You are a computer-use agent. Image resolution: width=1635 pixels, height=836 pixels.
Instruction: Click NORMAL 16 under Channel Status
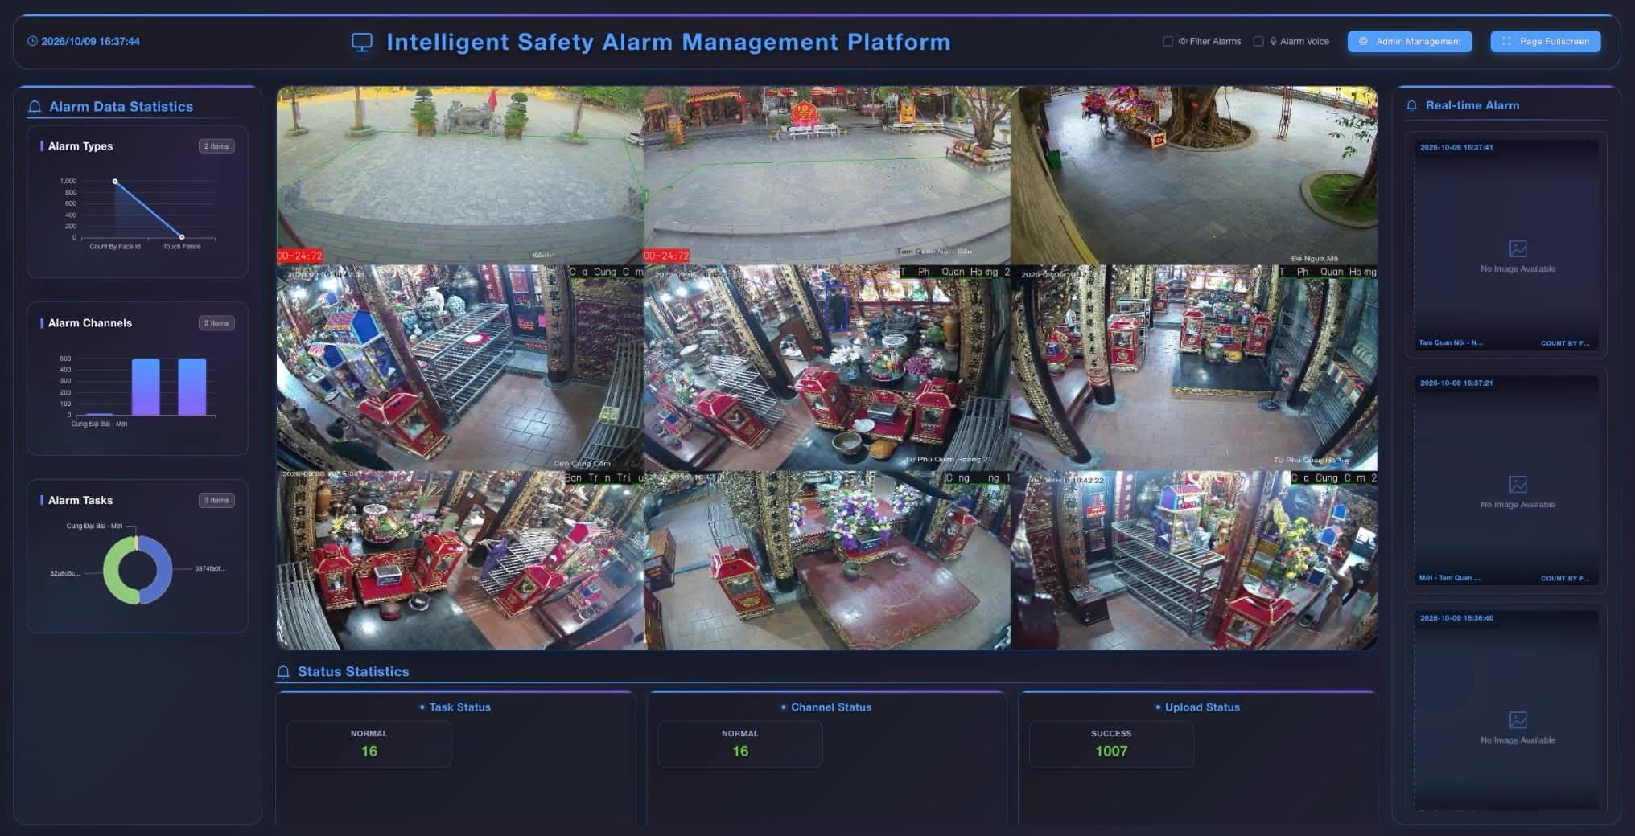[x=740, y=744]
